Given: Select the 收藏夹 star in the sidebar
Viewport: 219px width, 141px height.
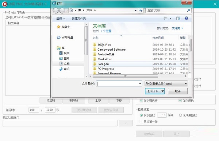Looking at the screenshot, I should [58, 27].
